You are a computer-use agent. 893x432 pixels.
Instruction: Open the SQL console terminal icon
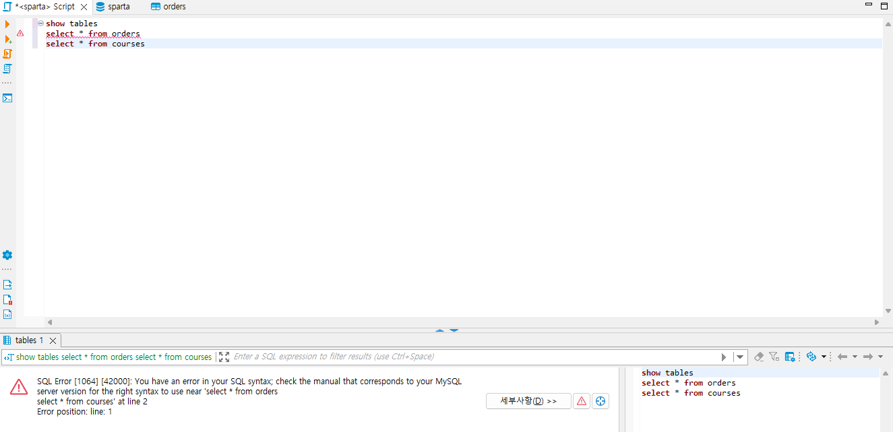pos(7,98)
